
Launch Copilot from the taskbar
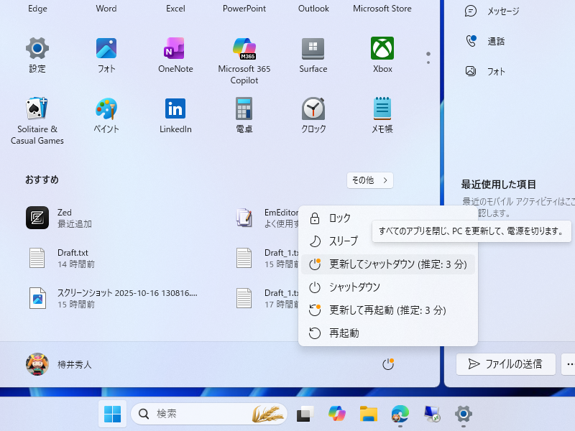[337, 414]
